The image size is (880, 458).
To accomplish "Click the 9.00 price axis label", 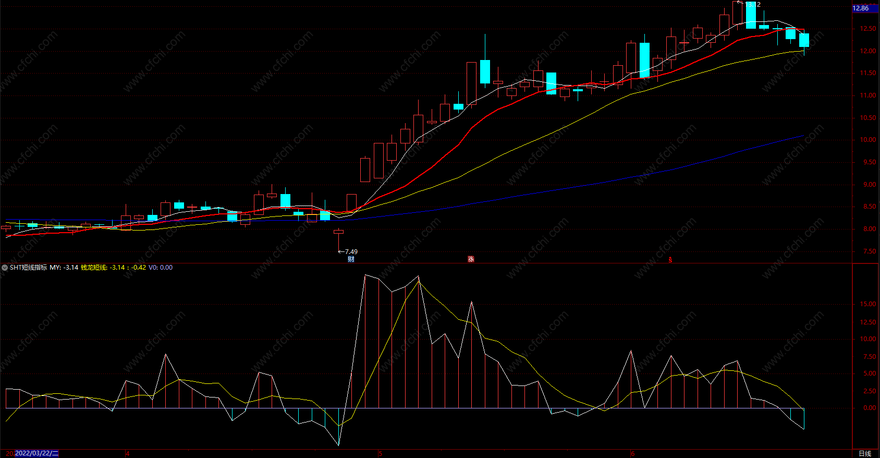I will pyautogui.click(x=870, y=185).
